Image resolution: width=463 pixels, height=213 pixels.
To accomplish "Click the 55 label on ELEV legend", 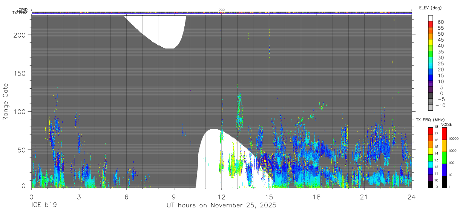I will coord(440,28).
